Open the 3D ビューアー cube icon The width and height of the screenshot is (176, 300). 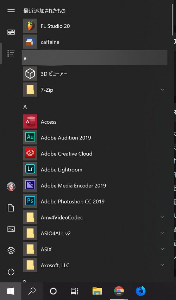coord(30,74)
